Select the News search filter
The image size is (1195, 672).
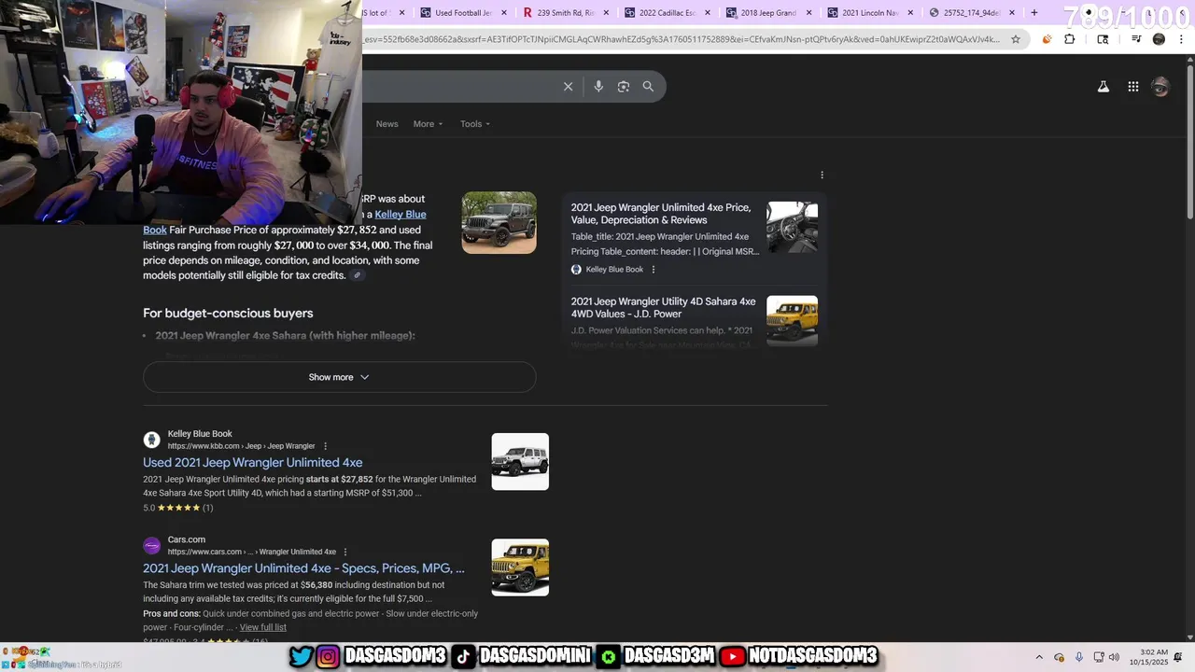[x=387, y=124]
